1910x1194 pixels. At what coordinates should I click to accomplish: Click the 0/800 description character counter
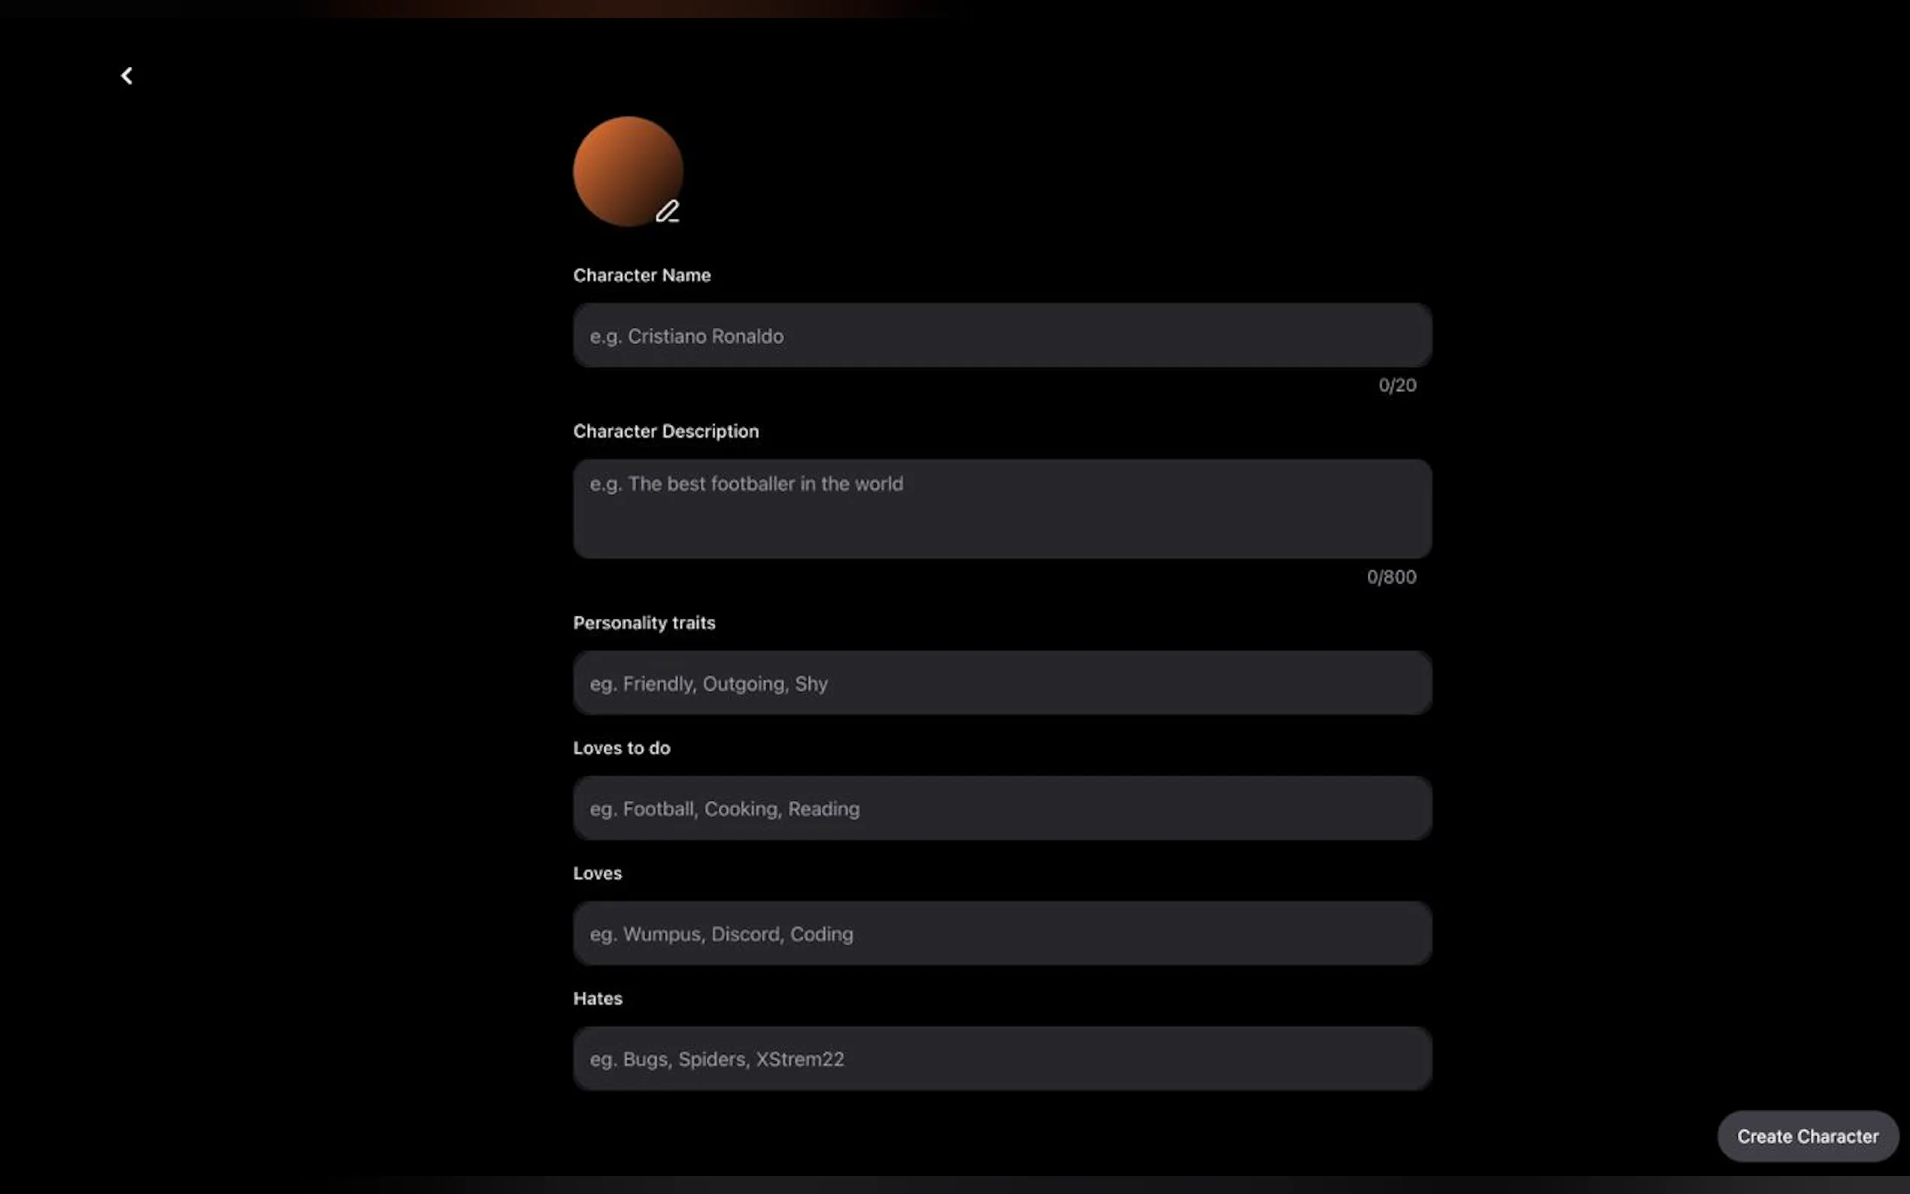coord(1390,577)
